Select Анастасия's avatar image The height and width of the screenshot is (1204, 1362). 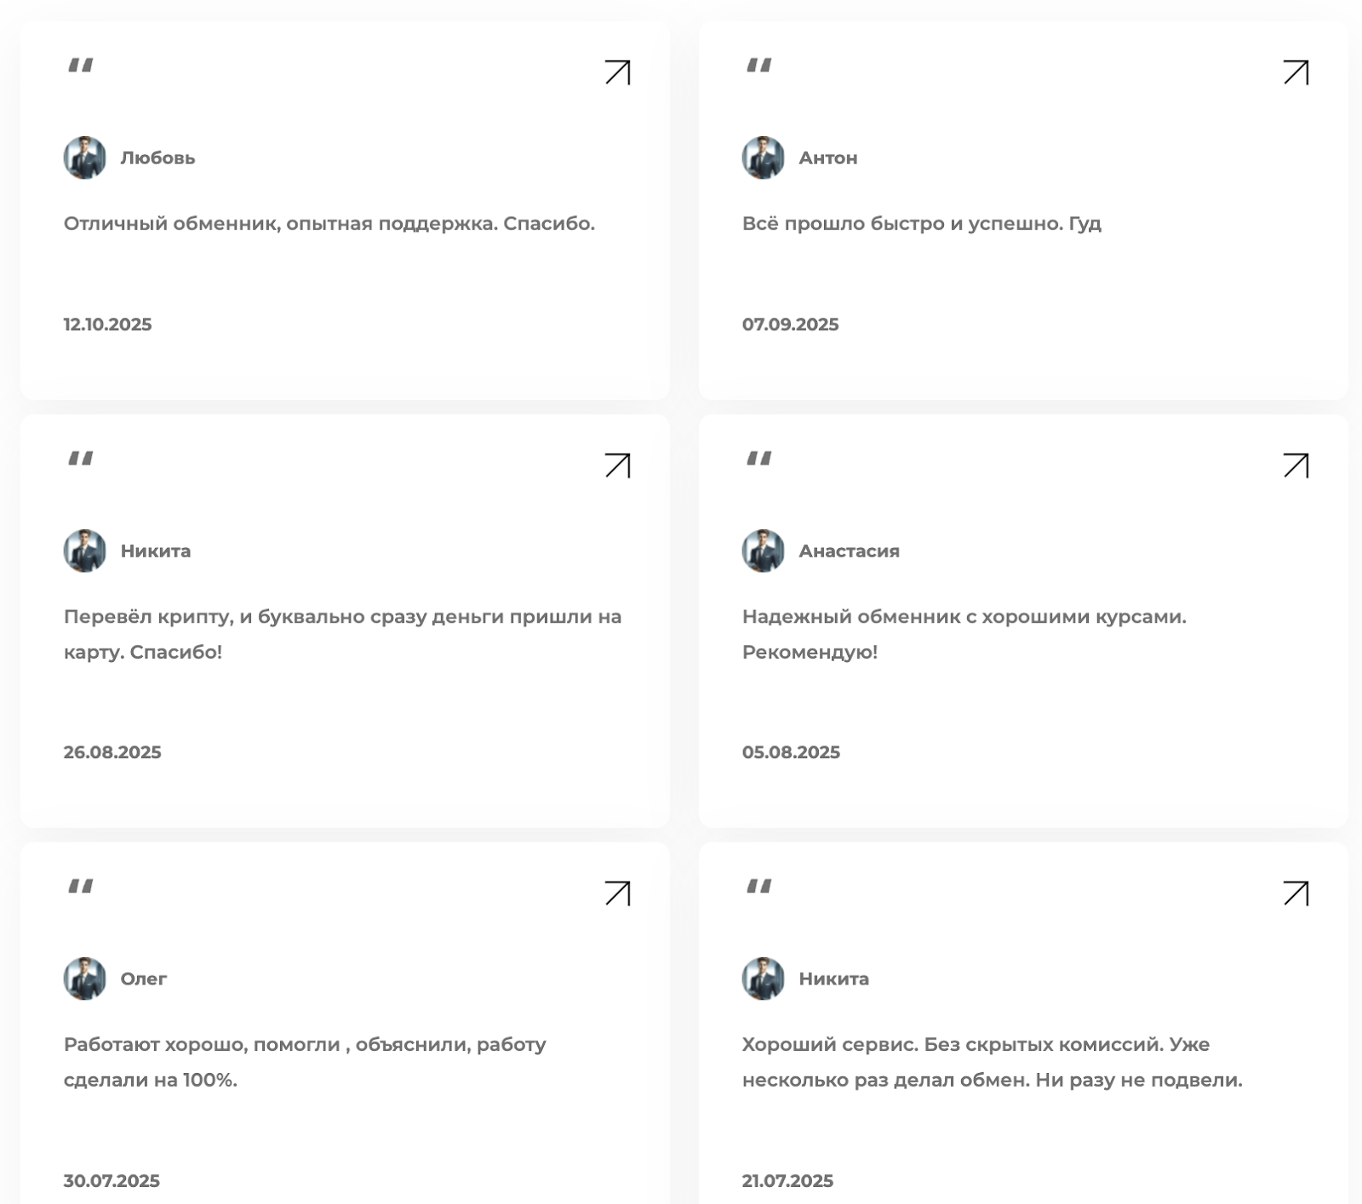coord(763,551)
